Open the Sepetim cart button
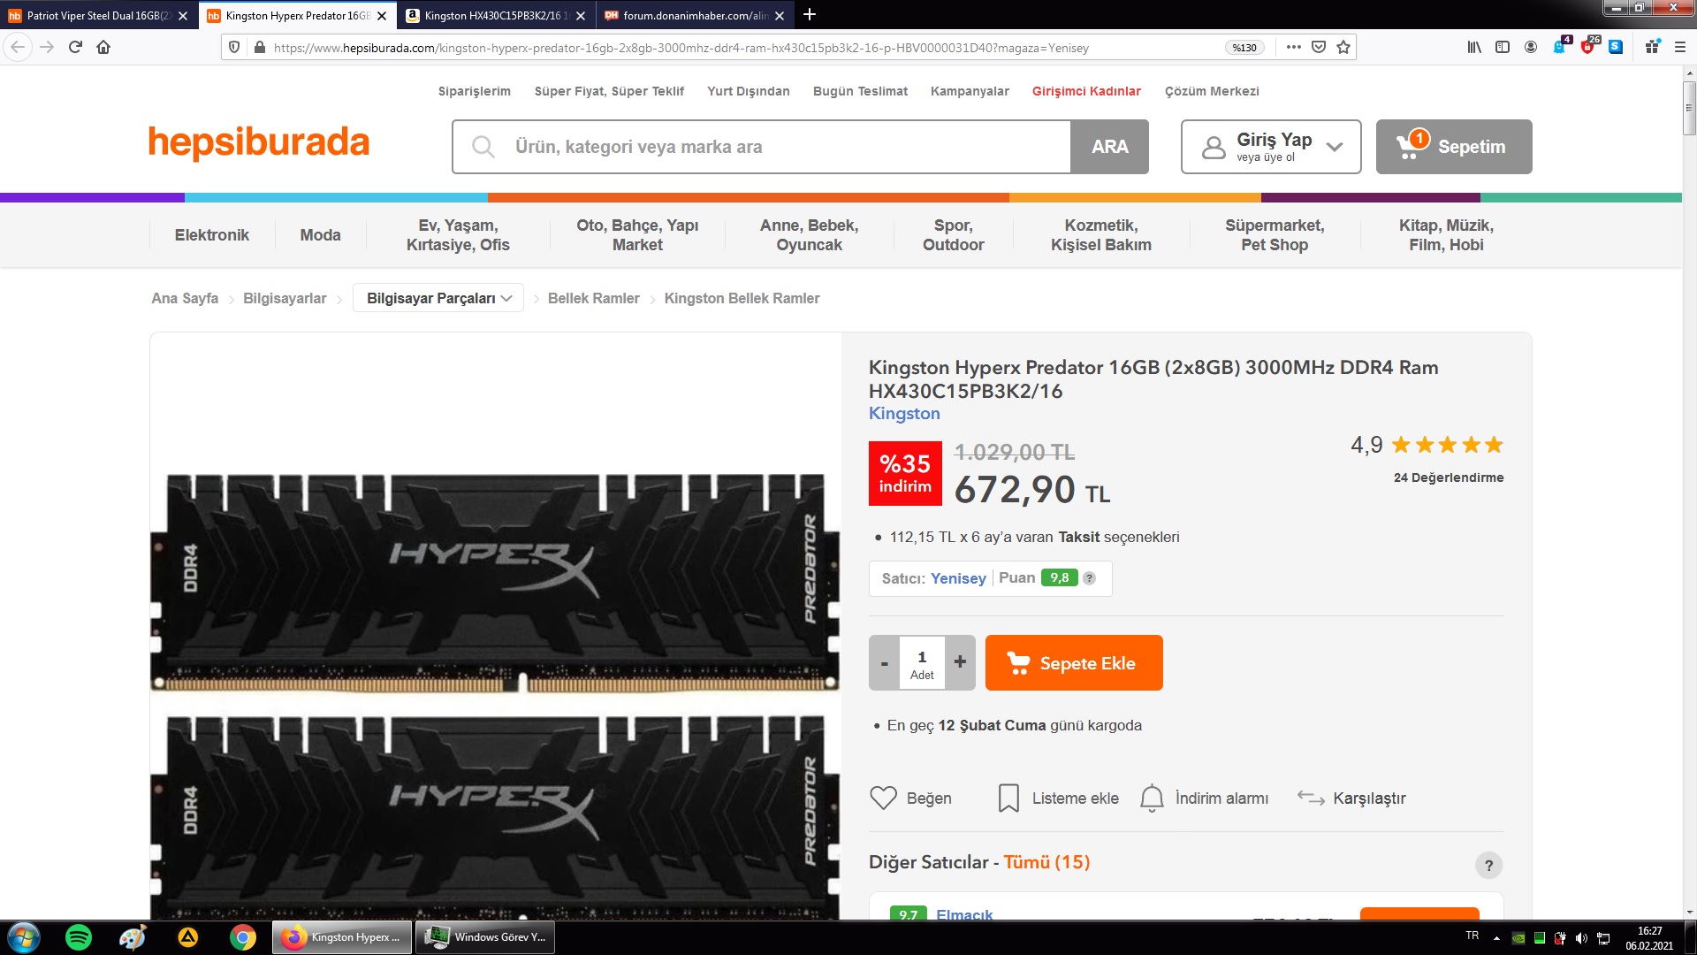Screen dimensions: 1697x955 tap(1454, 147)
